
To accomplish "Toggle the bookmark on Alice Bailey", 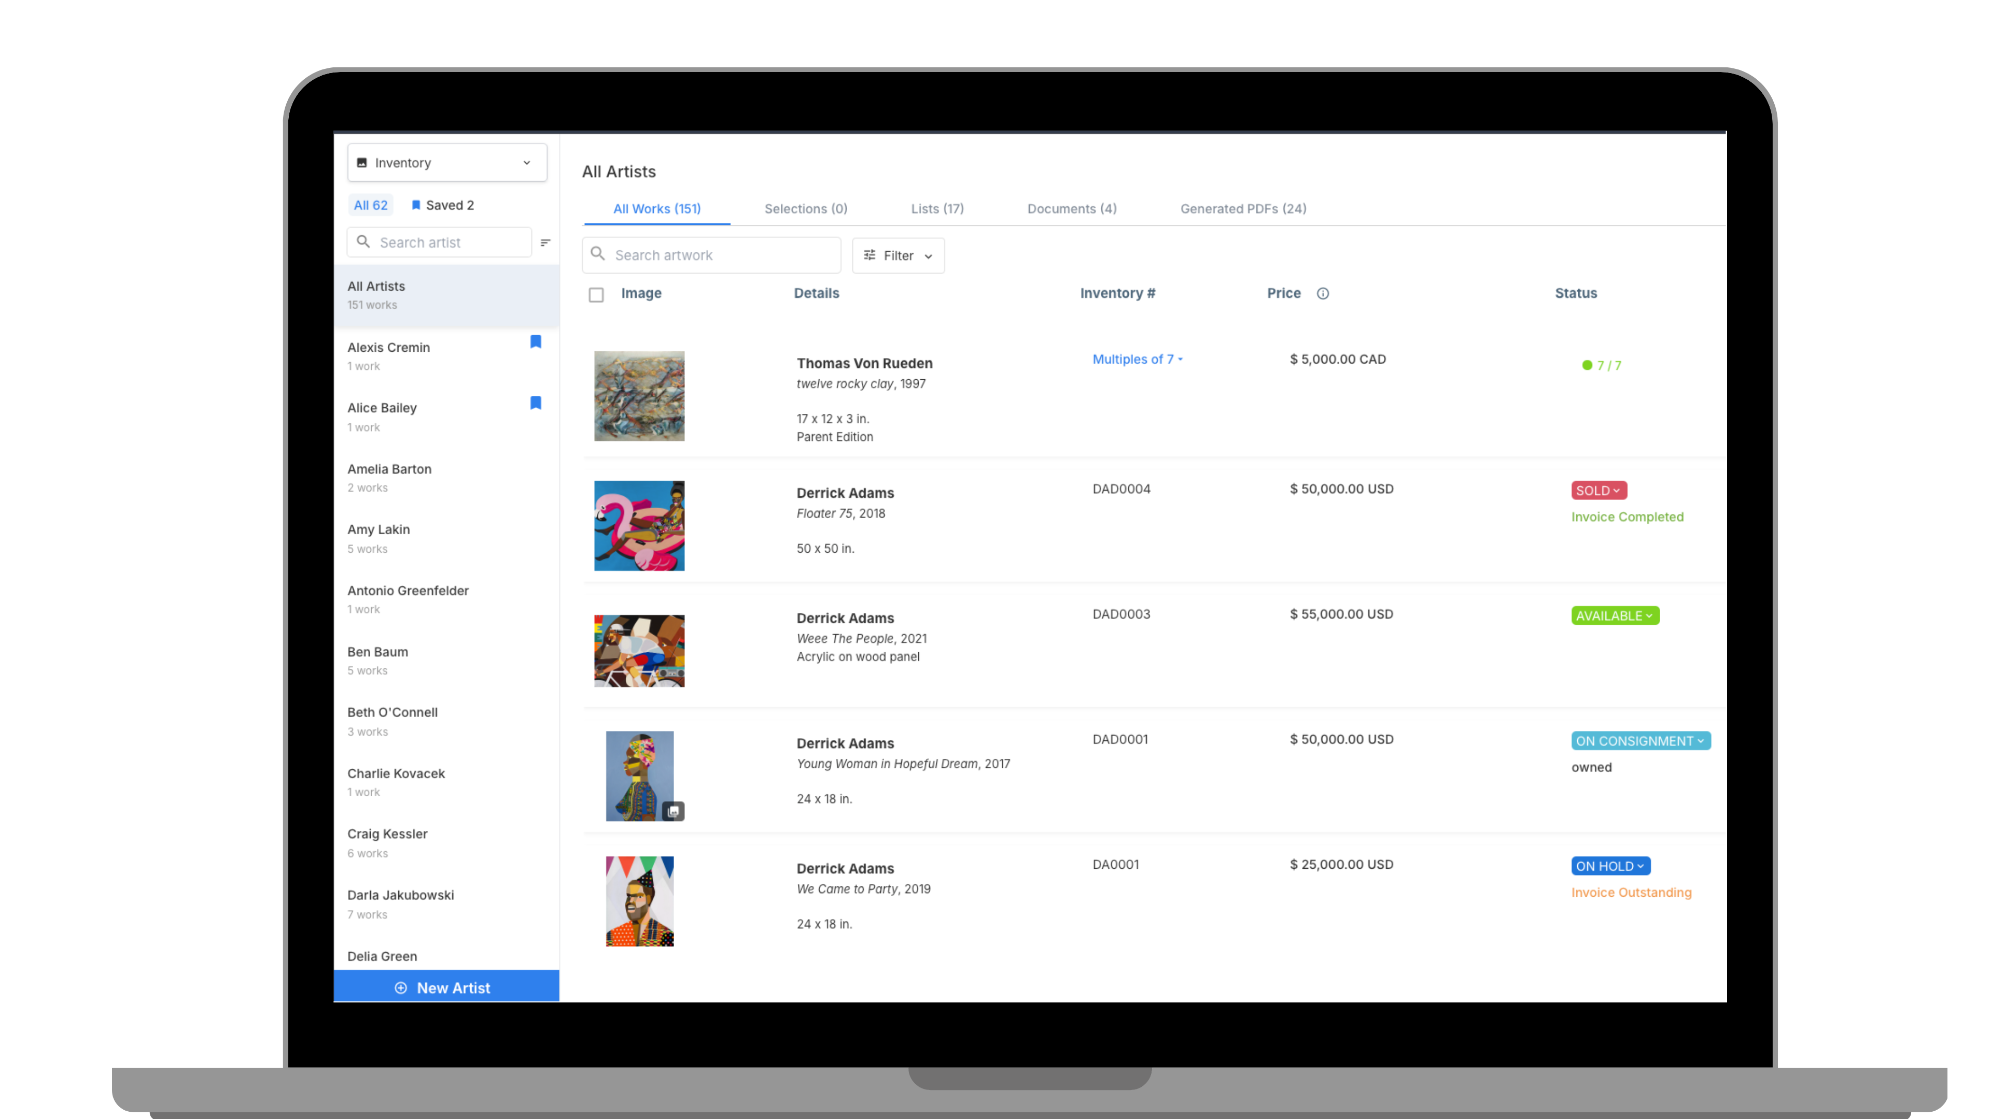I will pyautogui.click(x=536, y=403).
